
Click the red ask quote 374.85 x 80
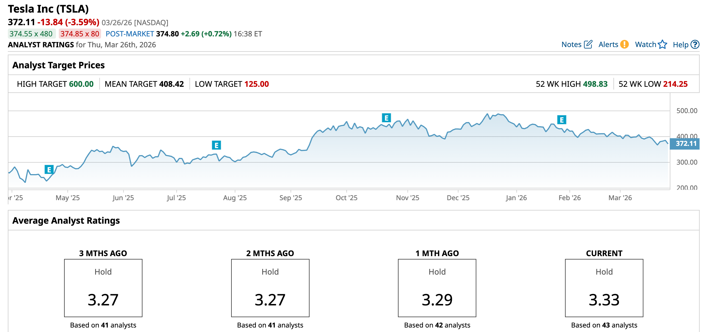[80, 34]
